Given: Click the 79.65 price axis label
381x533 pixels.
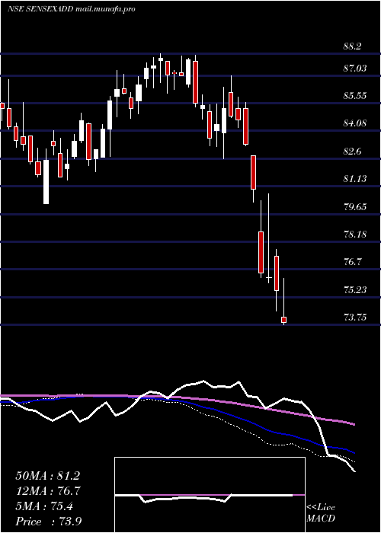Looking at the screenshot, I should pos(355,207).
